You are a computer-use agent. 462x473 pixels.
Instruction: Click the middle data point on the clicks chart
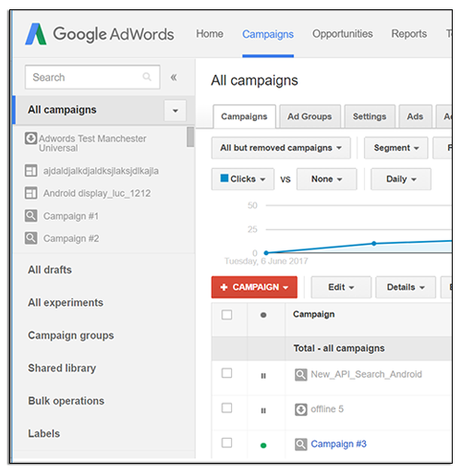point(374,244)
